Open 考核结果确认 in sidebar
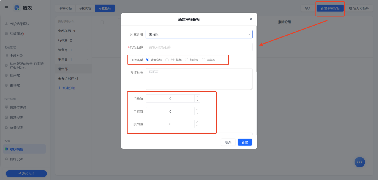The height and width of the screenshot is (180, 378). pyautogui.click(x=20, y=24)
